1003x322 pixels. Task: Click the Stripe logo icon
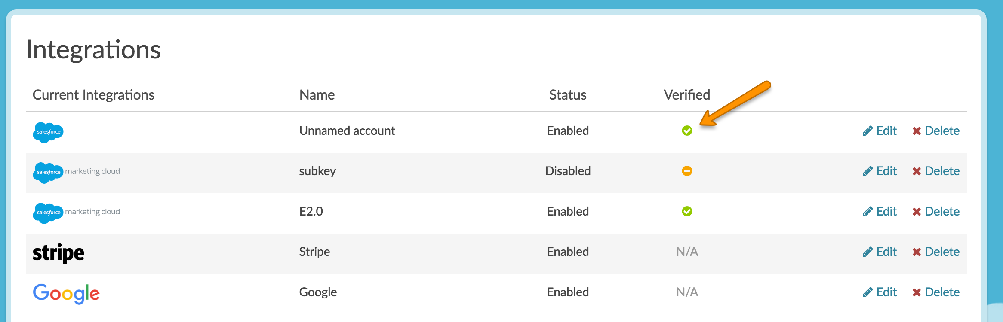point(58,252)
